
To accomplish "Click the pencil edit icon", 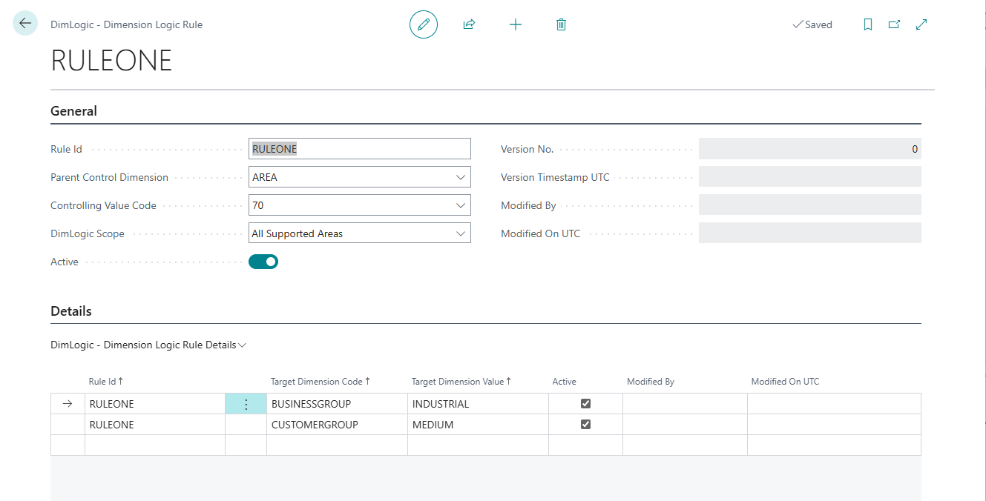I will [x=424, y=24].
